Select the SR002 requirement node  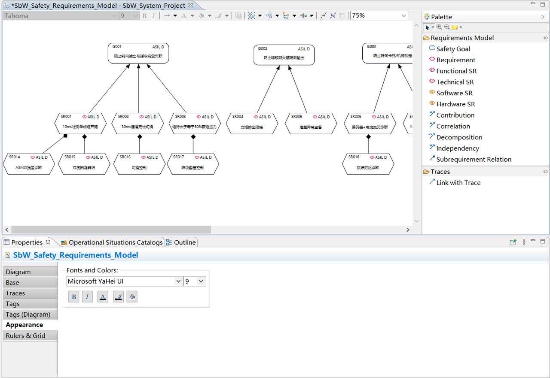(x=138, y=124)
